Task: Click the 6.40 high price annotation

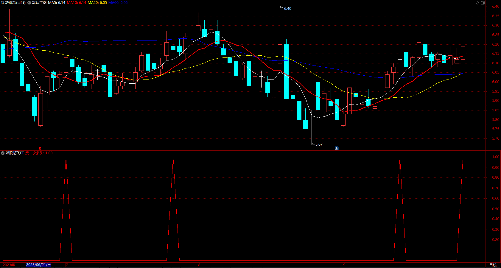Action: click(288, 9)
